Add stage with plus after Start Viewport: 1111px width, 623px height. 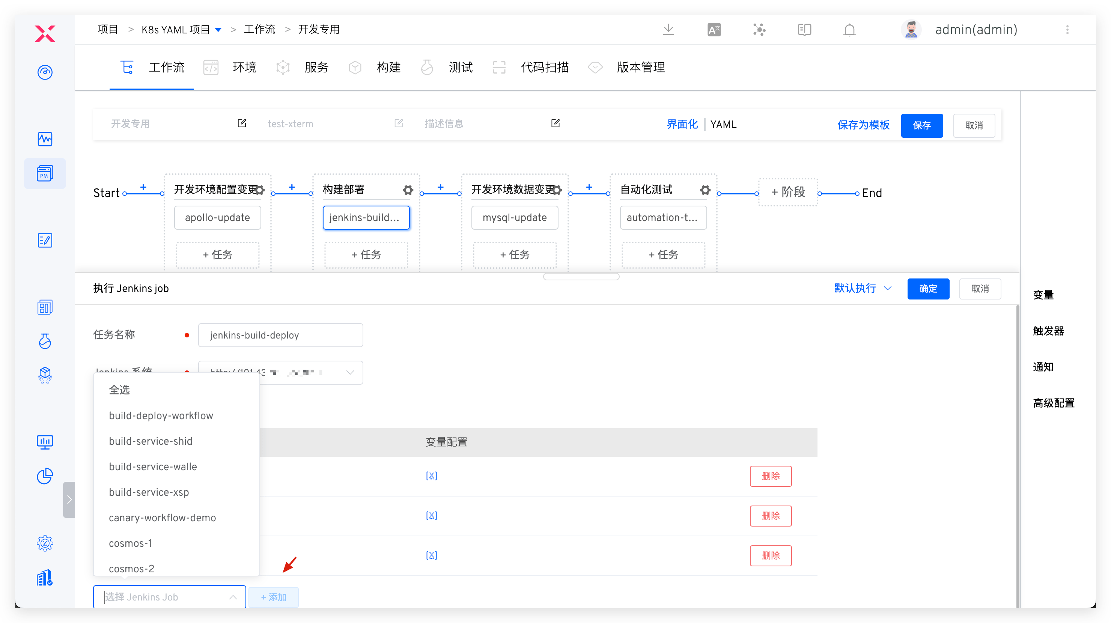point(143,187)
